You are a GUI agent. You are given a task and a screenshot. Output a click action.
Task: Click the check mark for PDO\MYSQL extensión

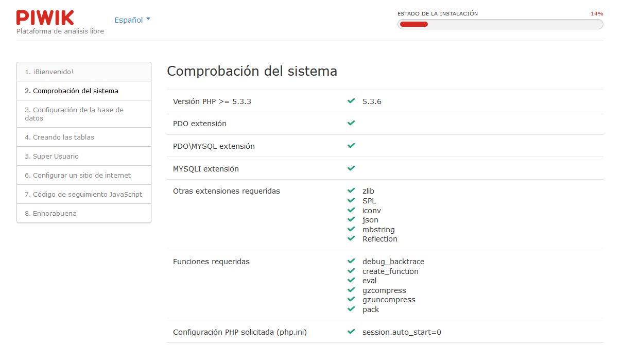[351, 146]
